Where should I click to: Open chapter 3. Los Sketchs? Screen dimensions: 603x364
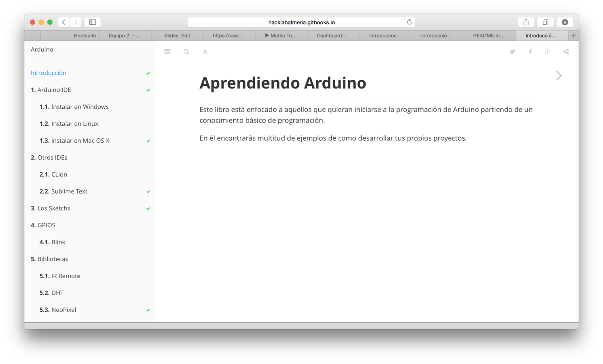51,209
